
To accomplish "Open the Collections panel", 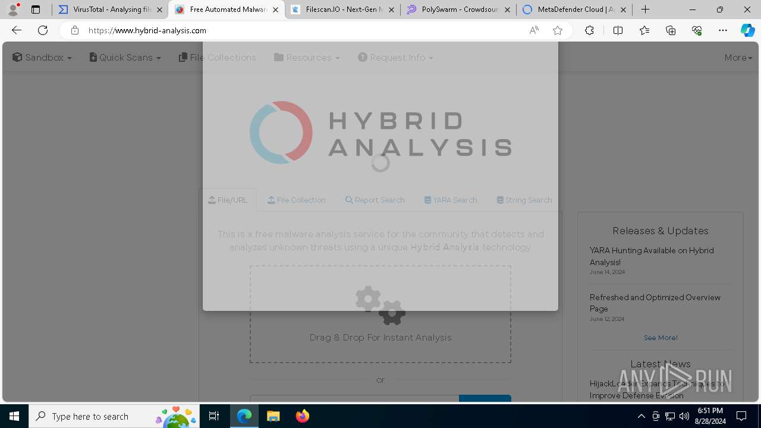I will (x=671, y=30).
